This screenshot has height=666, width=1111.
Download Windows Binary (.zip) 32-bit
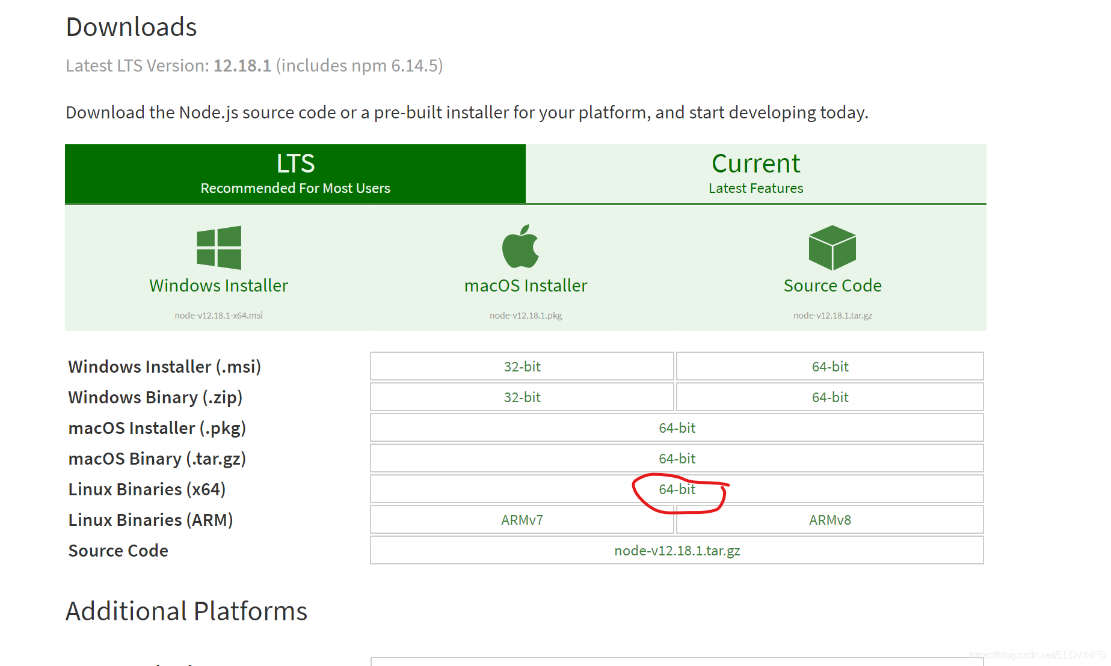[x=522, y=397]
